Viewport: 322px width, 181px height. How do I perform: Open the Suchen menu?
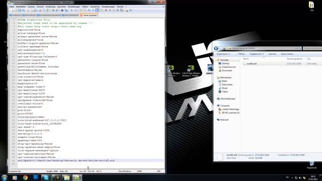31,7
